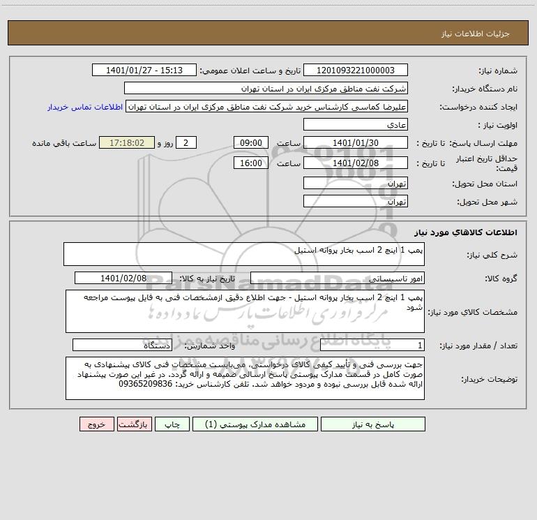Click the تعداد / مقدار مورد نیاز label
Screen dimensions: 537x520
(478, 346)
